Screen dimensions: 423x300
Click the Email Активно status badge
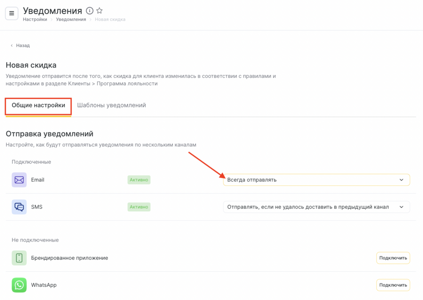(139, 180)
